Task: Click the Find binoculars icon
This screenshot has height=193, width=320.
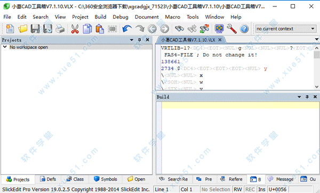Action: (x=179, y=29)
